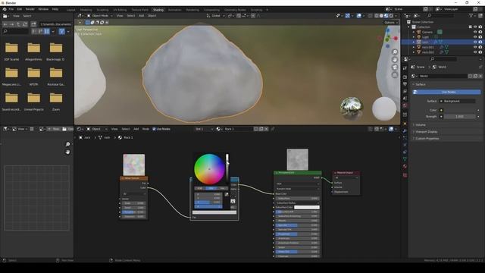Open the Window menu
This screenshot has width=485, height=273.
tap(43, 9)
